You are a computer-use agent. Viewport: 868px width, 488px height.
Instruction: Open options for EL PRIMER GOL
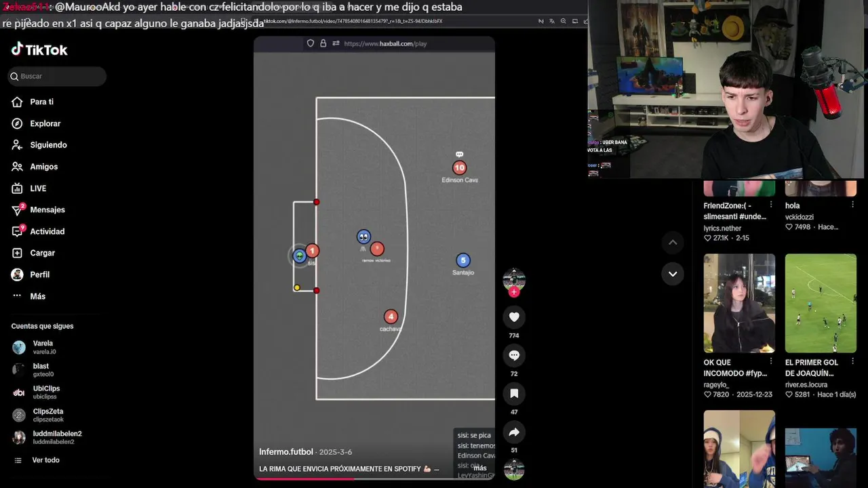tap(852, 363)
